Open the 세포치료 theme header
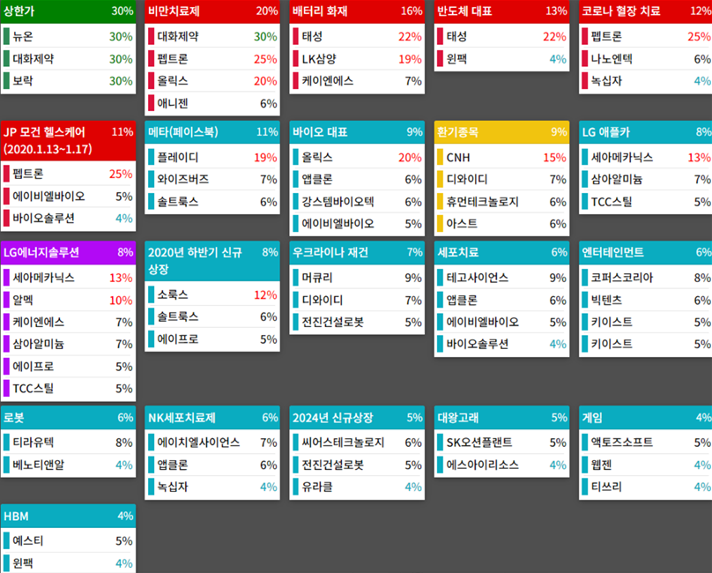The image size is (712, 573). (501, 253)
